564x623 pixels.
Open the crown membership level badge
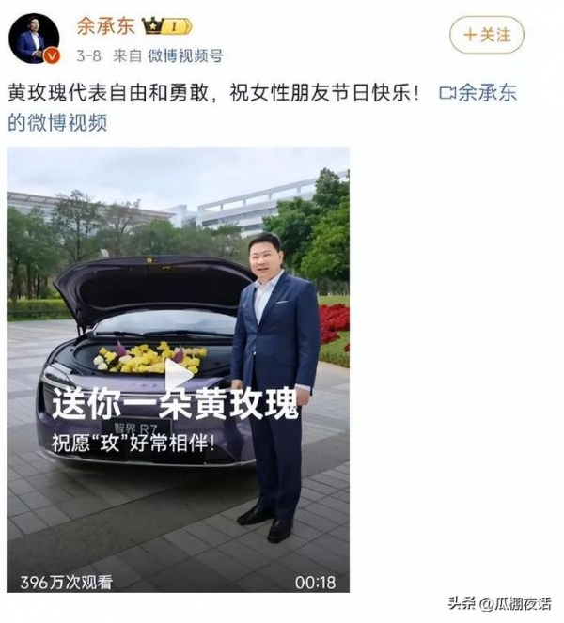coord(167,26)
